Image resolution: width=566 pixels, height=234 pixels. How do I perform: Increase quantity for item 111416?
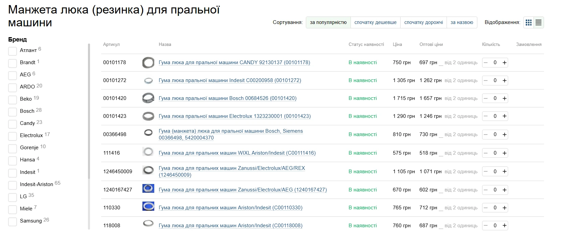coord(504,153)
